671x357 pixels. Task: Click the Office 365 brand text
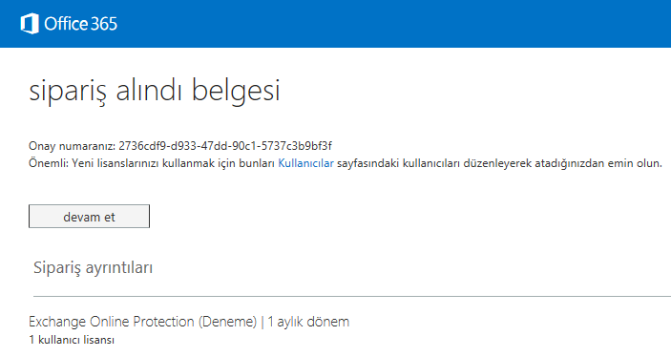(x=80, y=24)
